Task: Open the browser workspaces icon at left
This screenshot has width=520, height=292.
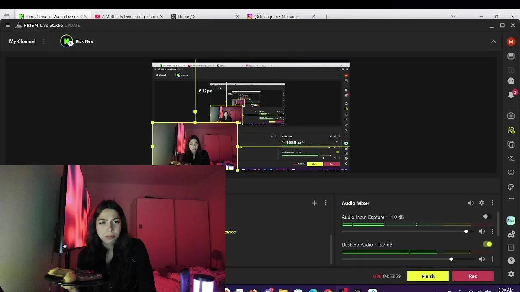Action: click(x=6, y=17)
